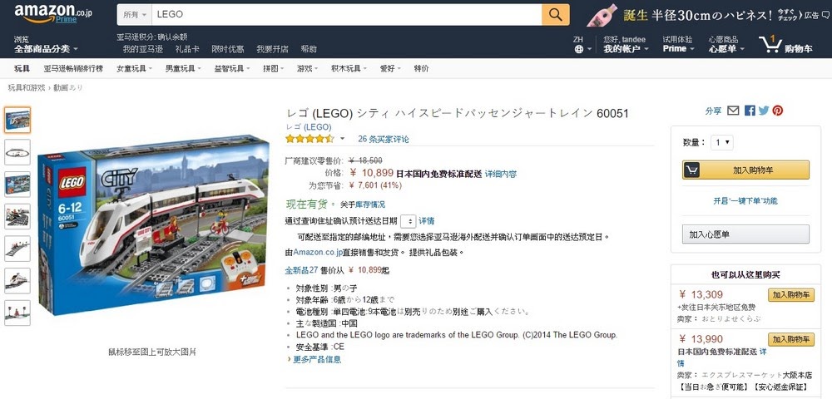Select the second product thumbnail of train track
Viewport: 832px width, 399px height.
17,153
